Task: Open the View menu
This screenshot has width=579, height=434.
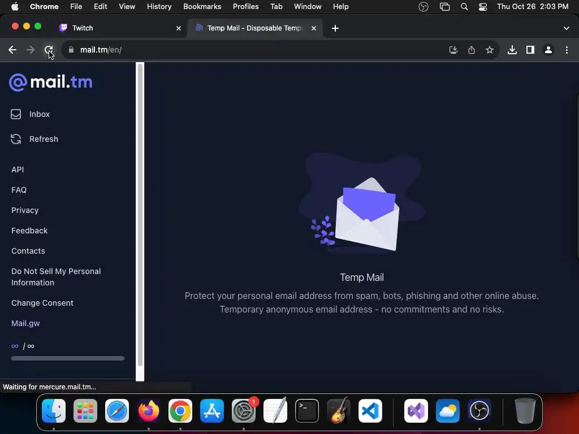Action: [x=127, y=7]
